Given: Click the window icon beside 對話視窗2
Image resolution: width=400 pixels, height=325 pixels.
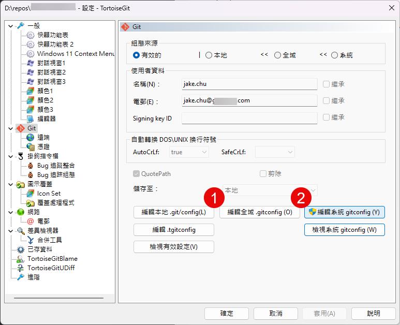Looking at the screenshot, I should point(31,72).
